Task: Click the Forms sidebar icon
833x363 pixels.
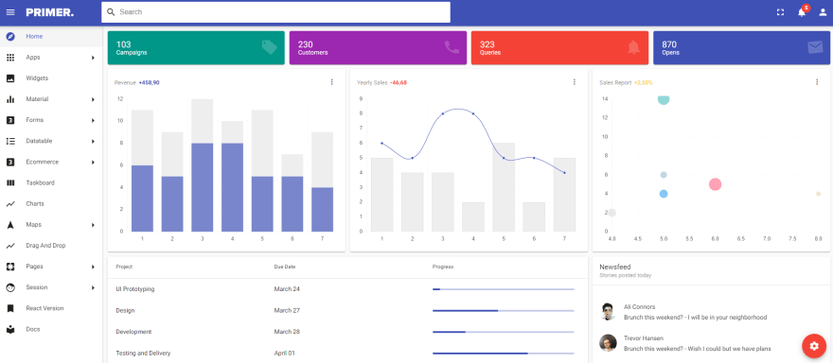Action: click(10, 120)
